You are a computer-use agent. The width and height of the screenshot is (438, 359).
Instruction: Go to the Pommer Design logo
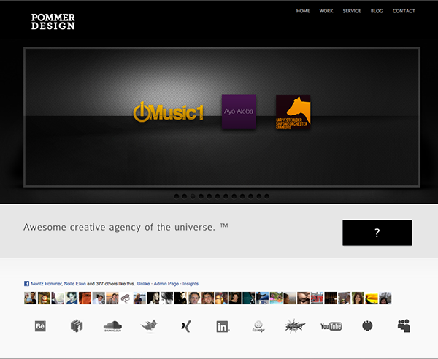click(x=53, y=21)
